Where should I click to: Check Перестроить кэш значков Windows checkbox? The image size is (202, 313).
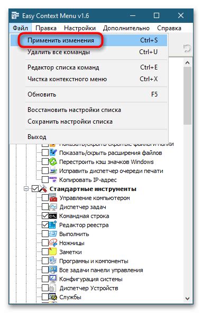pos(45,162)
